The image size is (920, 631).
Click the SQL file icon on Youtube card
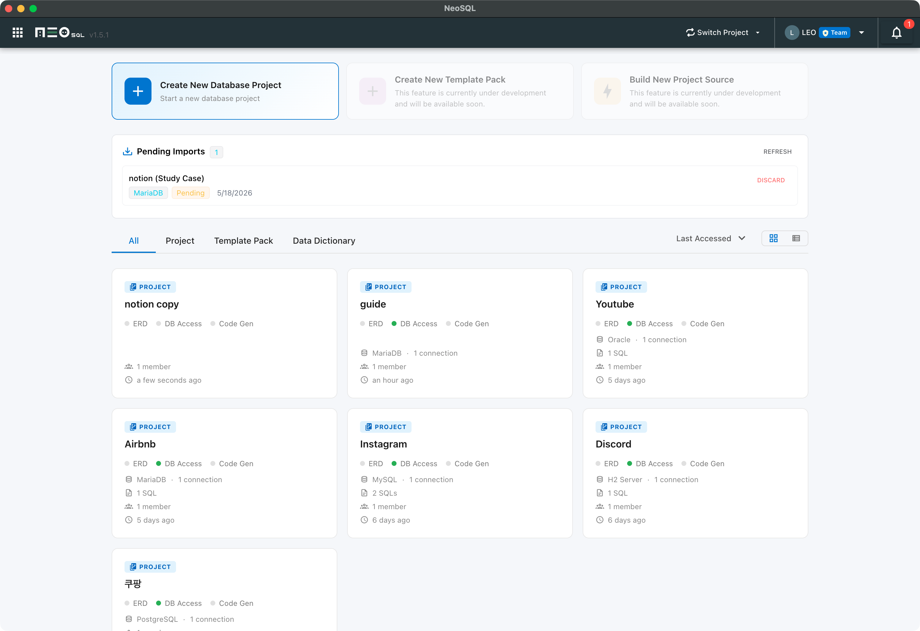pos(600,353)
